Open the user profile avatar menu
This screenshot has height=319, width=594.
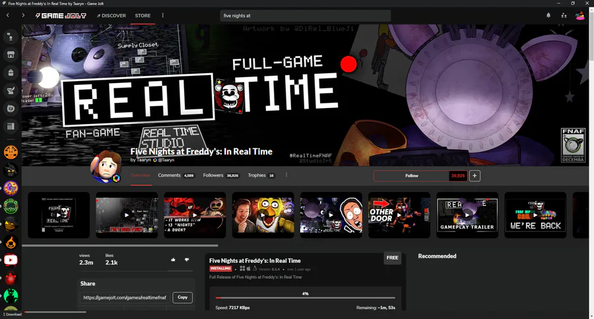[x=579, y=16]
